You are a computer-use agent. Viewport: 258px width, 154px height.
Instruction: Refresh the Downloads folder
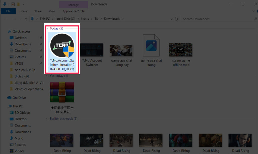point(176,19)
